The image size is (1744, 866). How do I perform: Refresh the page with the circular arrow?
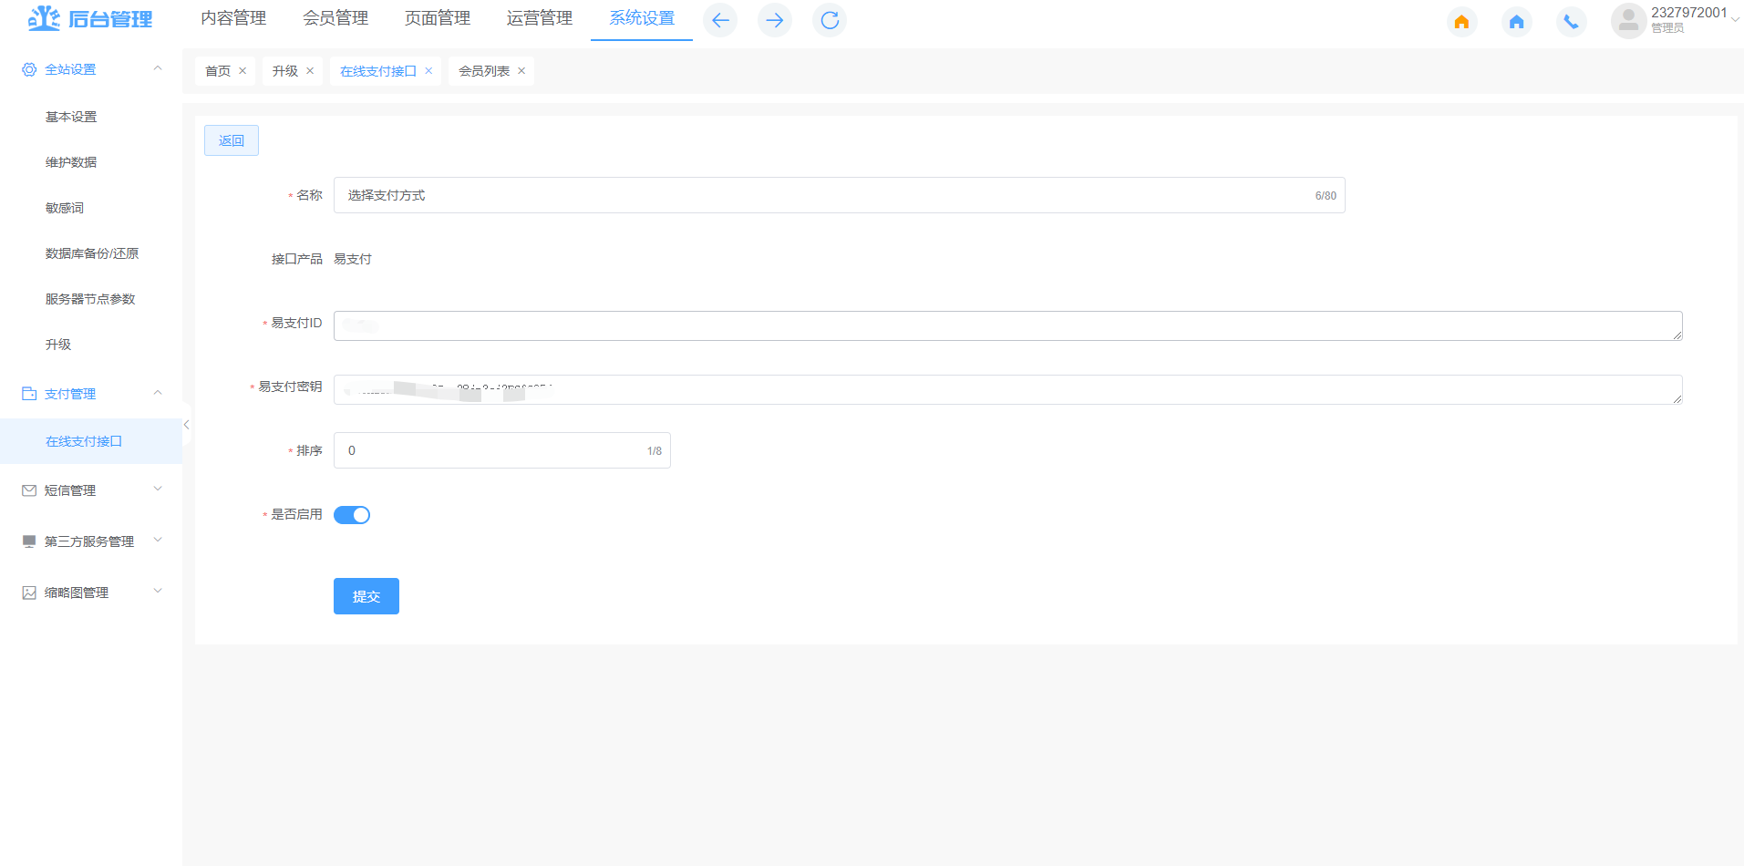(830, 20)
